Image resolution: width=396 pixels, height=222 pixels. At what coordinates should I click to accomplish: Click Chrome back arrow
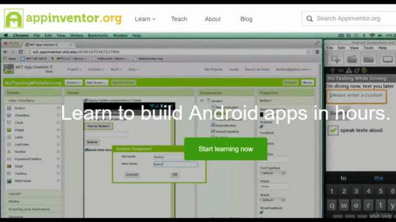[6, 52]
